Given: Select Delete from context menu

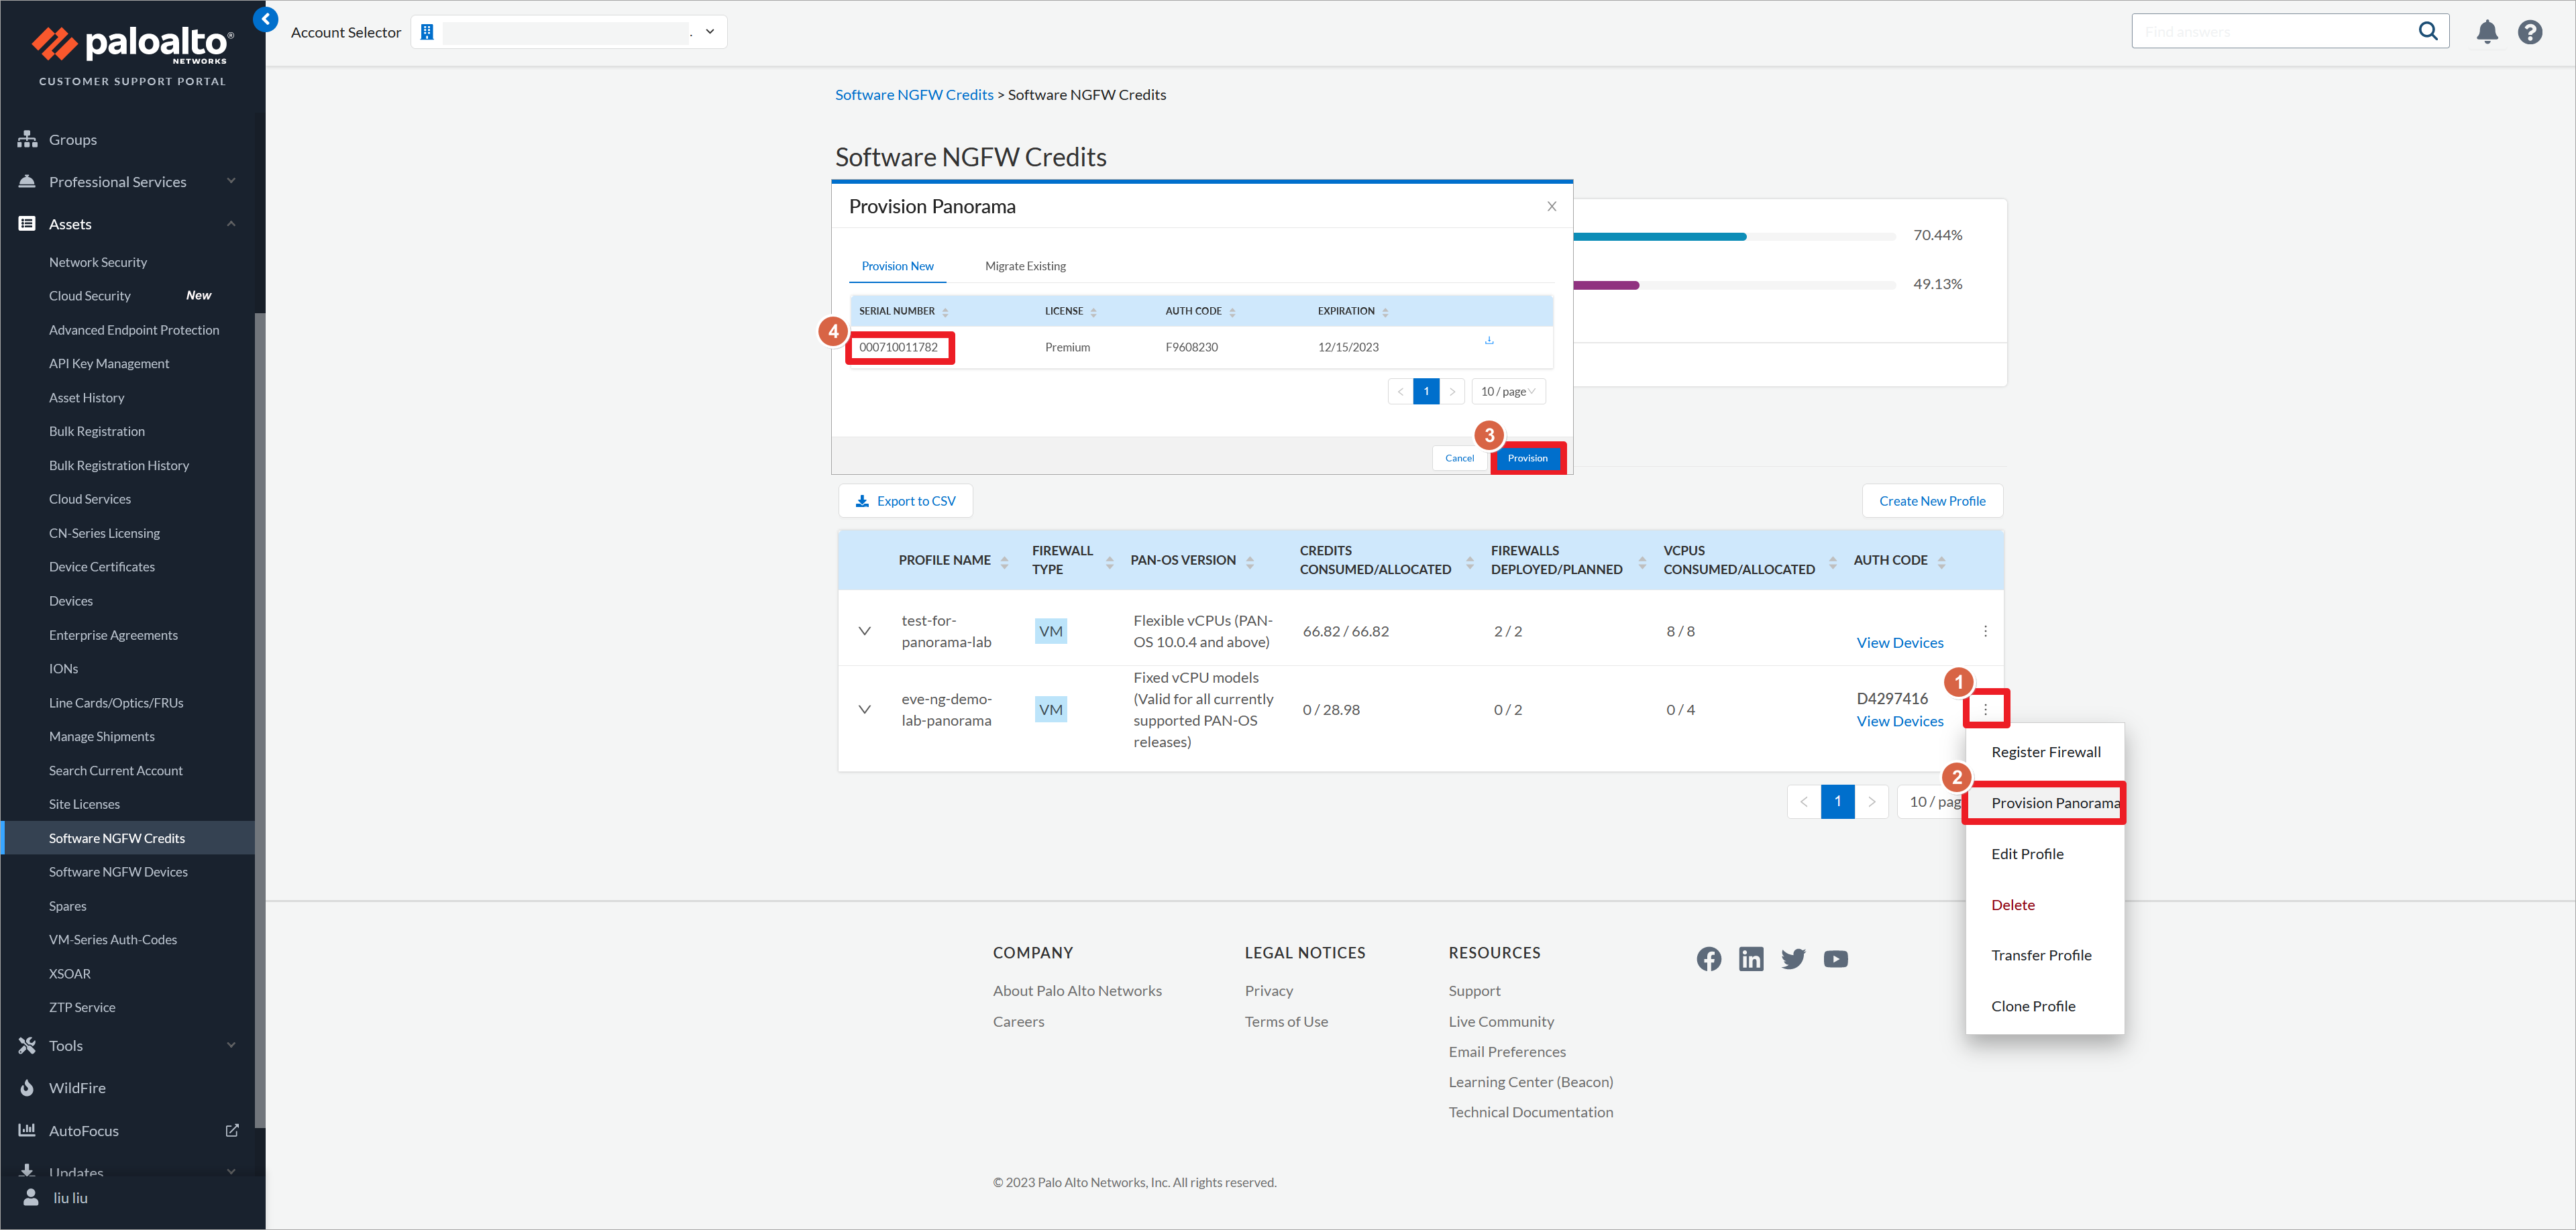Looking at the screenshot, I should click(2012, 903).
